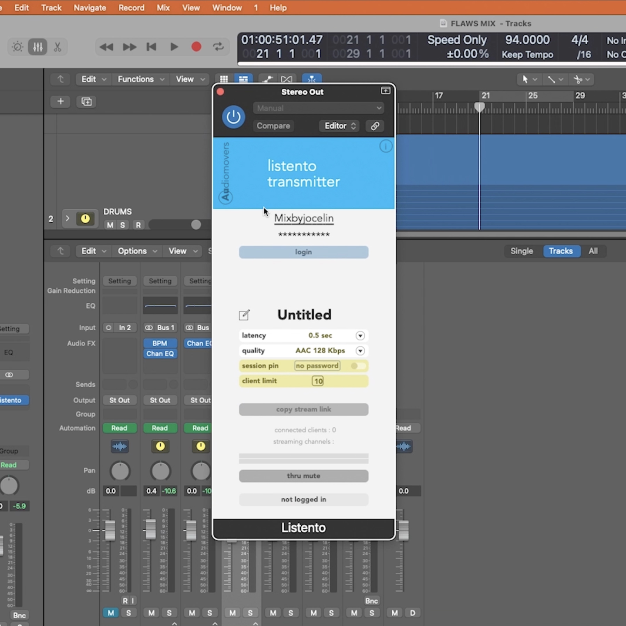Click go to beginning transport button

click(151, 47)
